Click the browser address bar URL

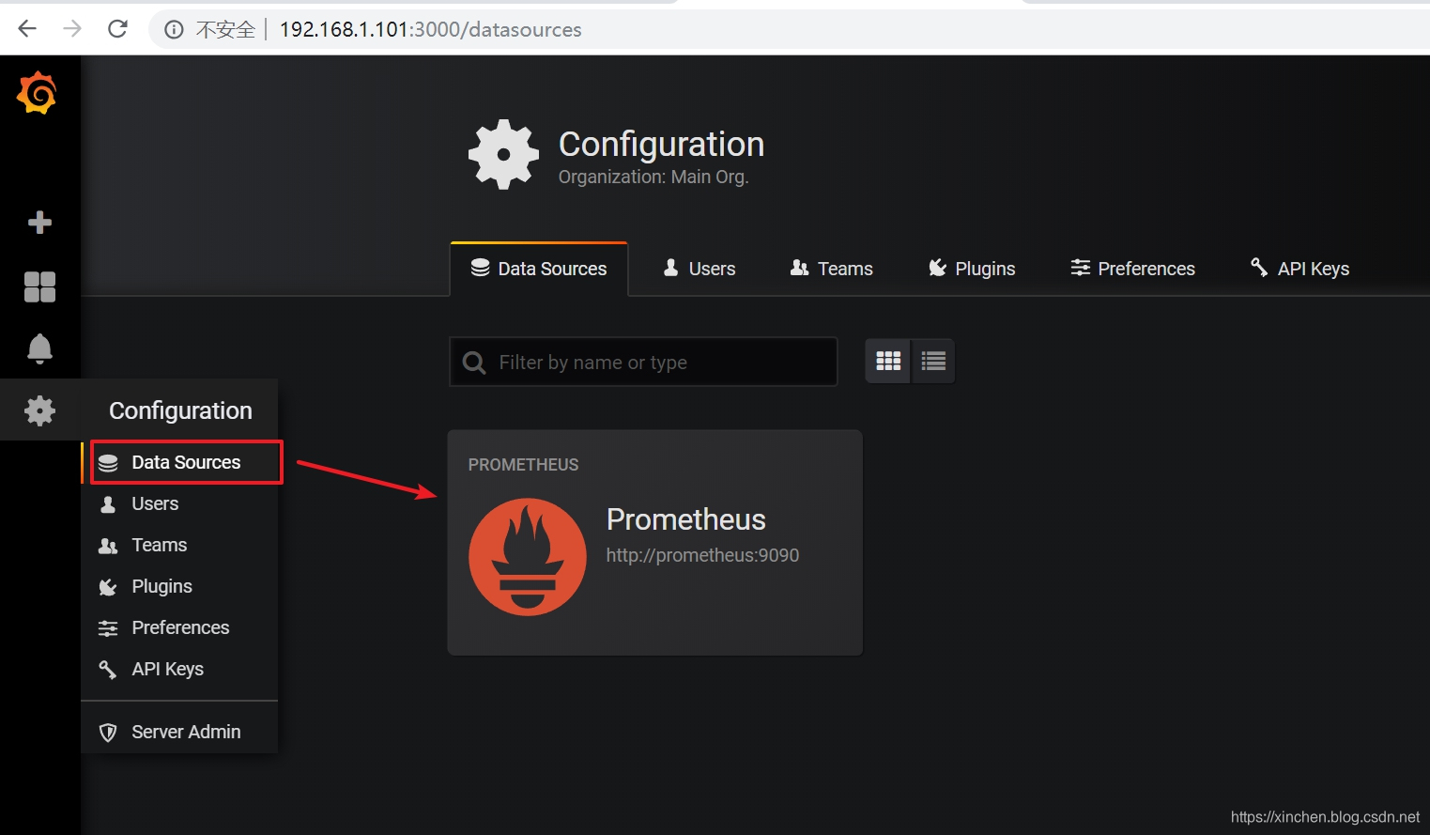pyautogui.click(x=430, y=30)
